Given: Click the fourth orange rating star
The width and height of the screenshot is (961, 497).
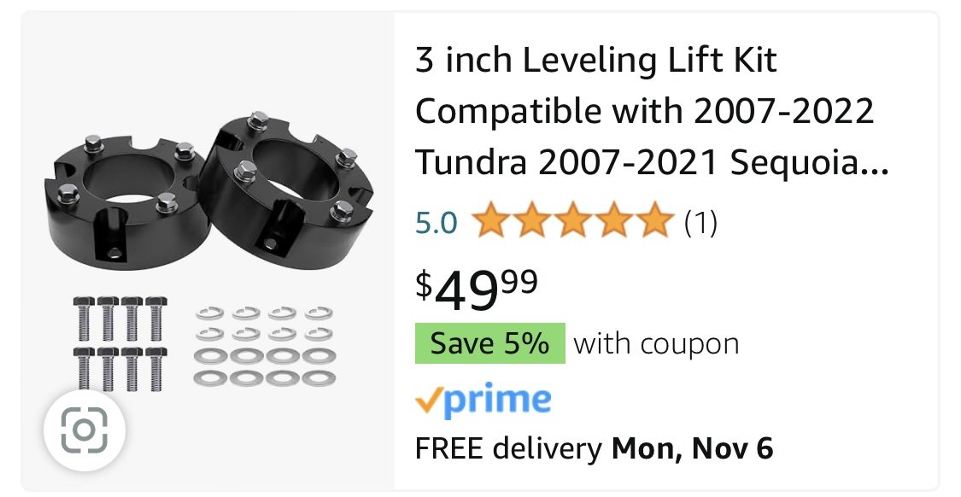Looking at the screenshot, I should [x=613, y=220].
